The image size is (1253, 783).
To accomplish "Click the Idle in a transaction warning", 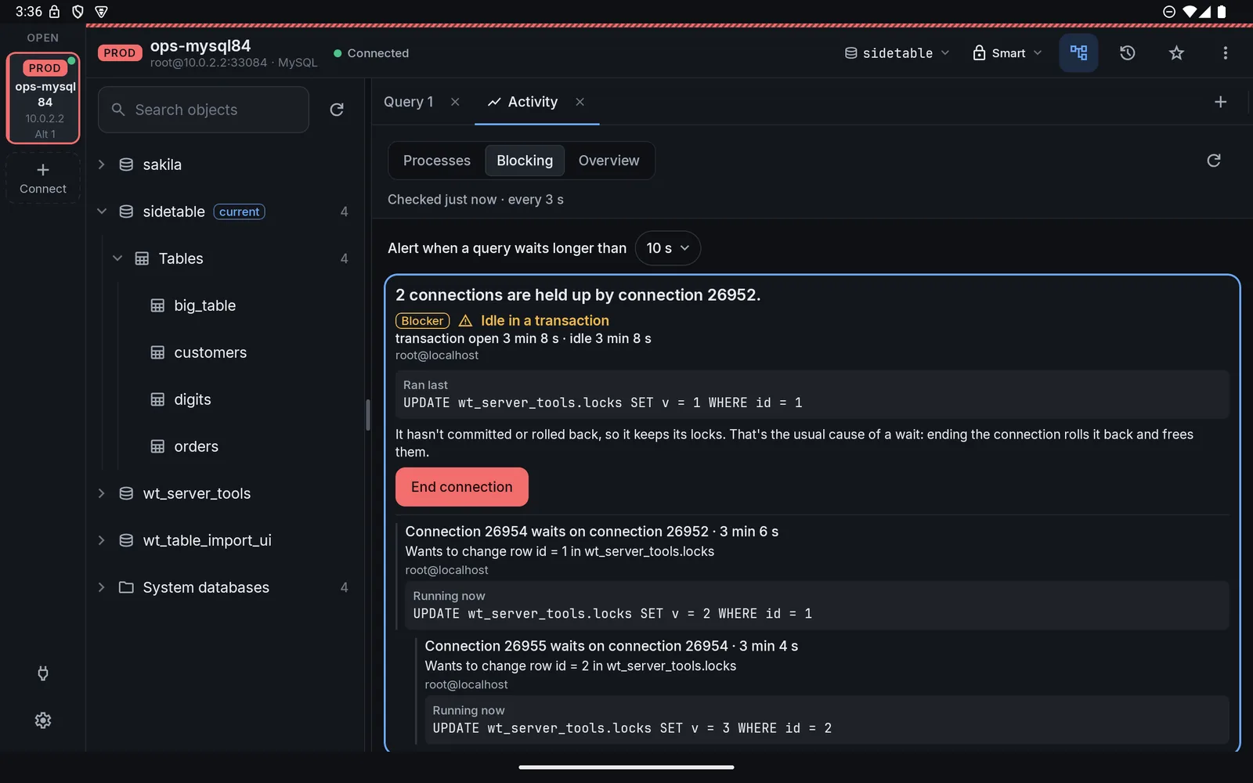I will click(534, 321).
